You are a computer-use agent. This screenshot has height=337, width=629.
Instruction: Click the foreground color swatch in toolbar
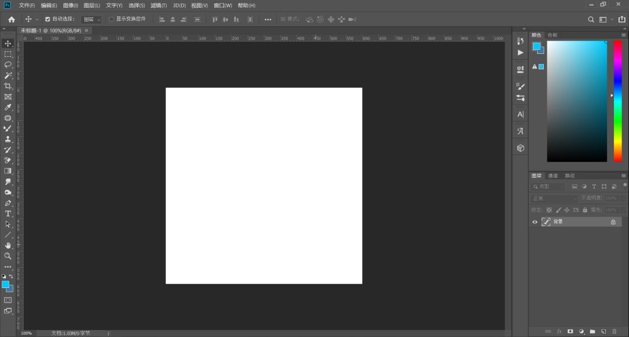point(5,285)
